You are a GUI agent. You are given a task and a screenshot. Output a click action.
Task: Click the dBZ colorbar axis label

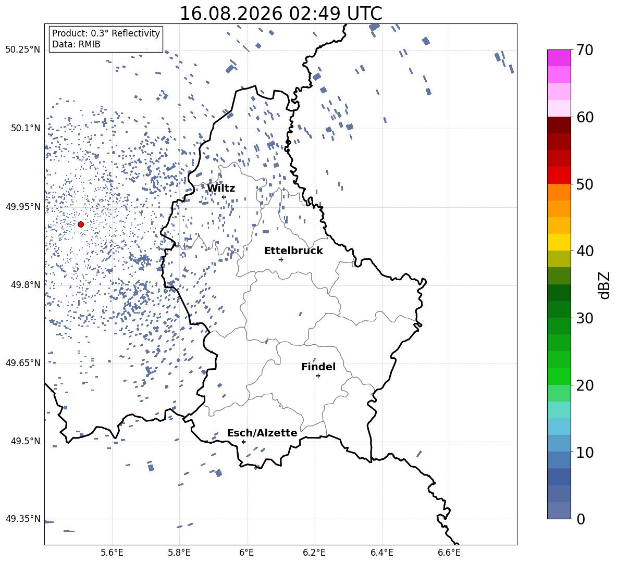(605, 285)
